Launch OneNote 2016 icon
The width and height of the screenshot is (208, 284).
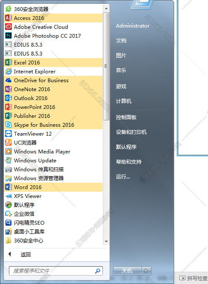click(x=8, y=89)
